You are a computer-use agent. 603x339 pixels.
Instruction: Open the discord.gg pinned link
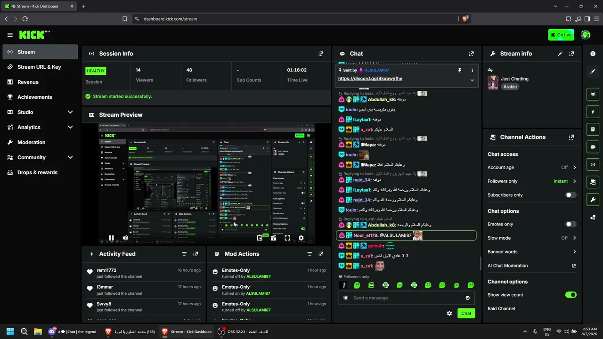point(370,79)
